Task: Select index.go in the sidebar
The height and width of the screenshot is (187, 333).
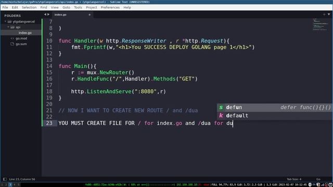Action: 25,33
